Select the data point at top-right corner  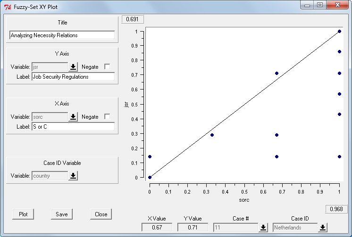(x=339, y=32)
